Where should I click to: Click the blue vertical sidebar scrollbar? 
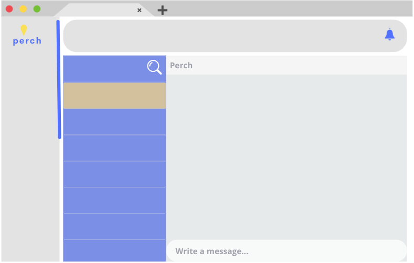59,79
